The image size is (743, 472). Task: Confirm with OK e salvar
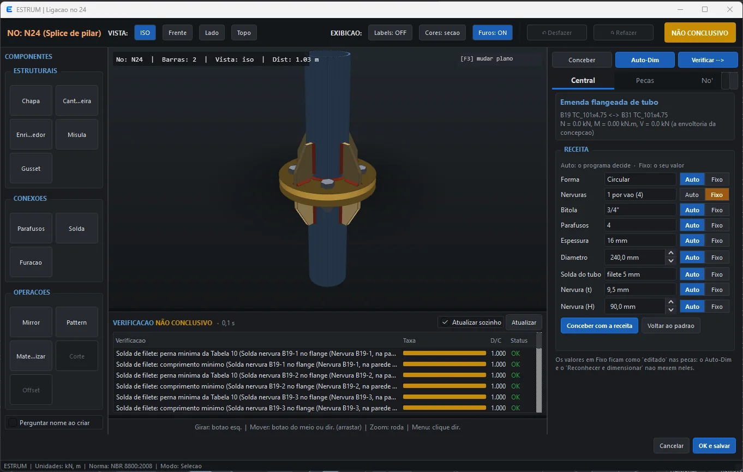[714, 446]
